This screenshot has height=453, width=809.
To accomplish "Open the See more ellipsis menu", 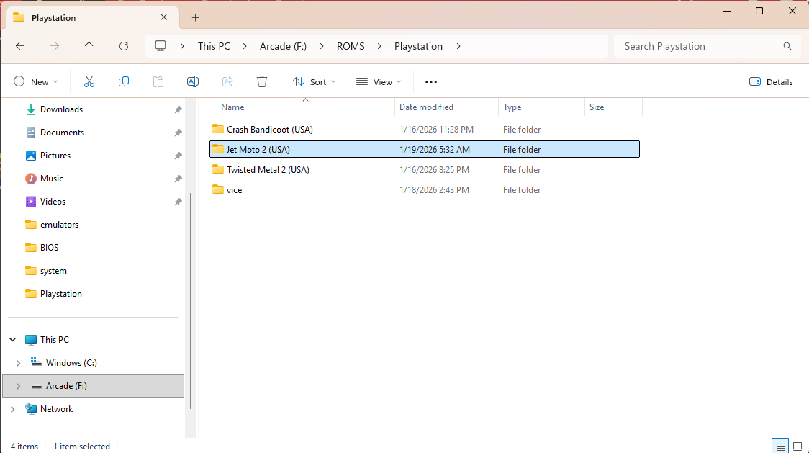I will click(431, 82).
